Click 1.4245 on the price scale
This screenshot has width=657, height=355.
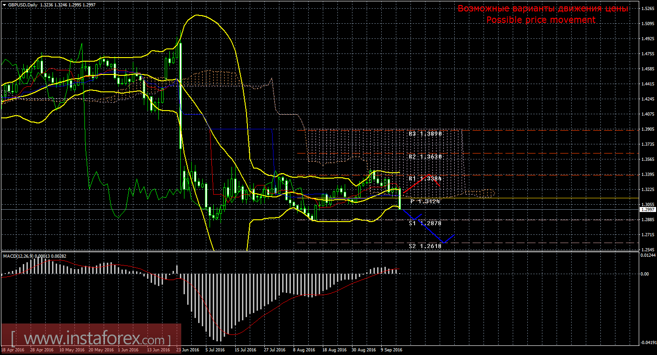[647, 99]
